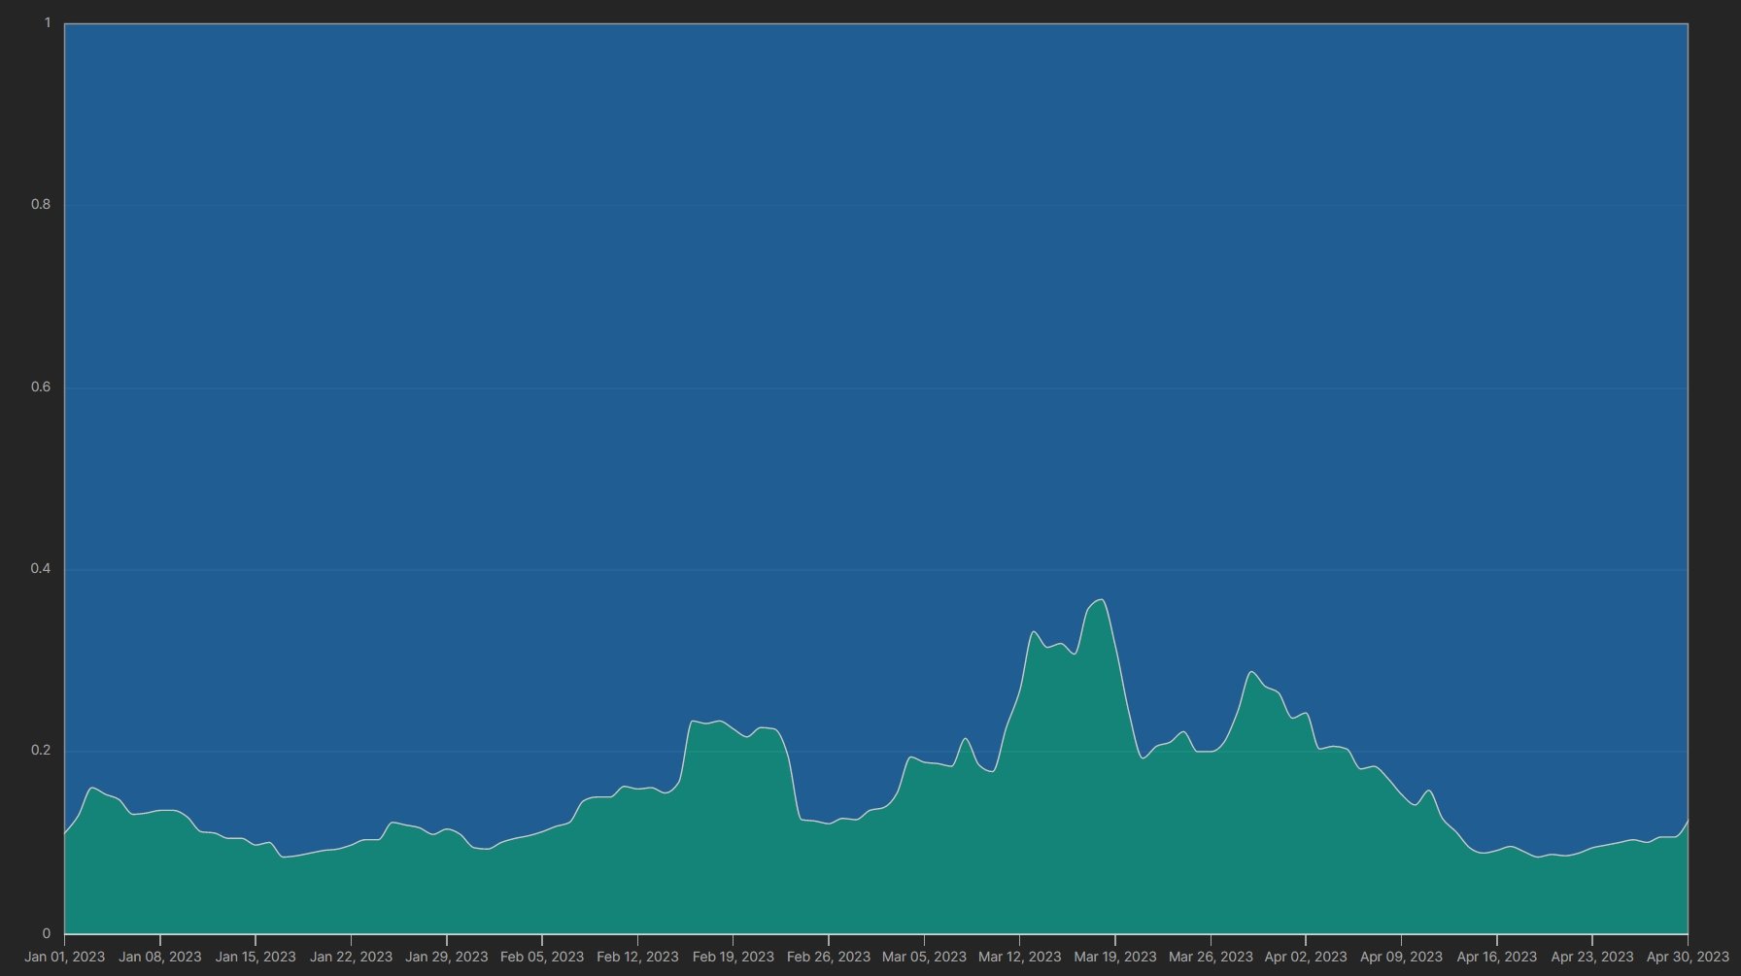This screenshot has width=1741, height=976.
Task: Select the Apr 09, 2023 date label
Action: click(1401, 957)
